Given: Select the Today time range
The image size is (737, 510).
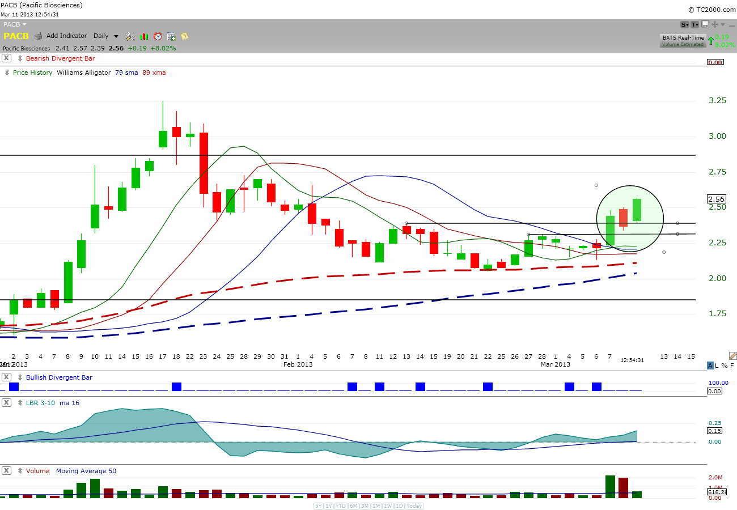Looking at the screenshot, I should [x=414, y=506].
